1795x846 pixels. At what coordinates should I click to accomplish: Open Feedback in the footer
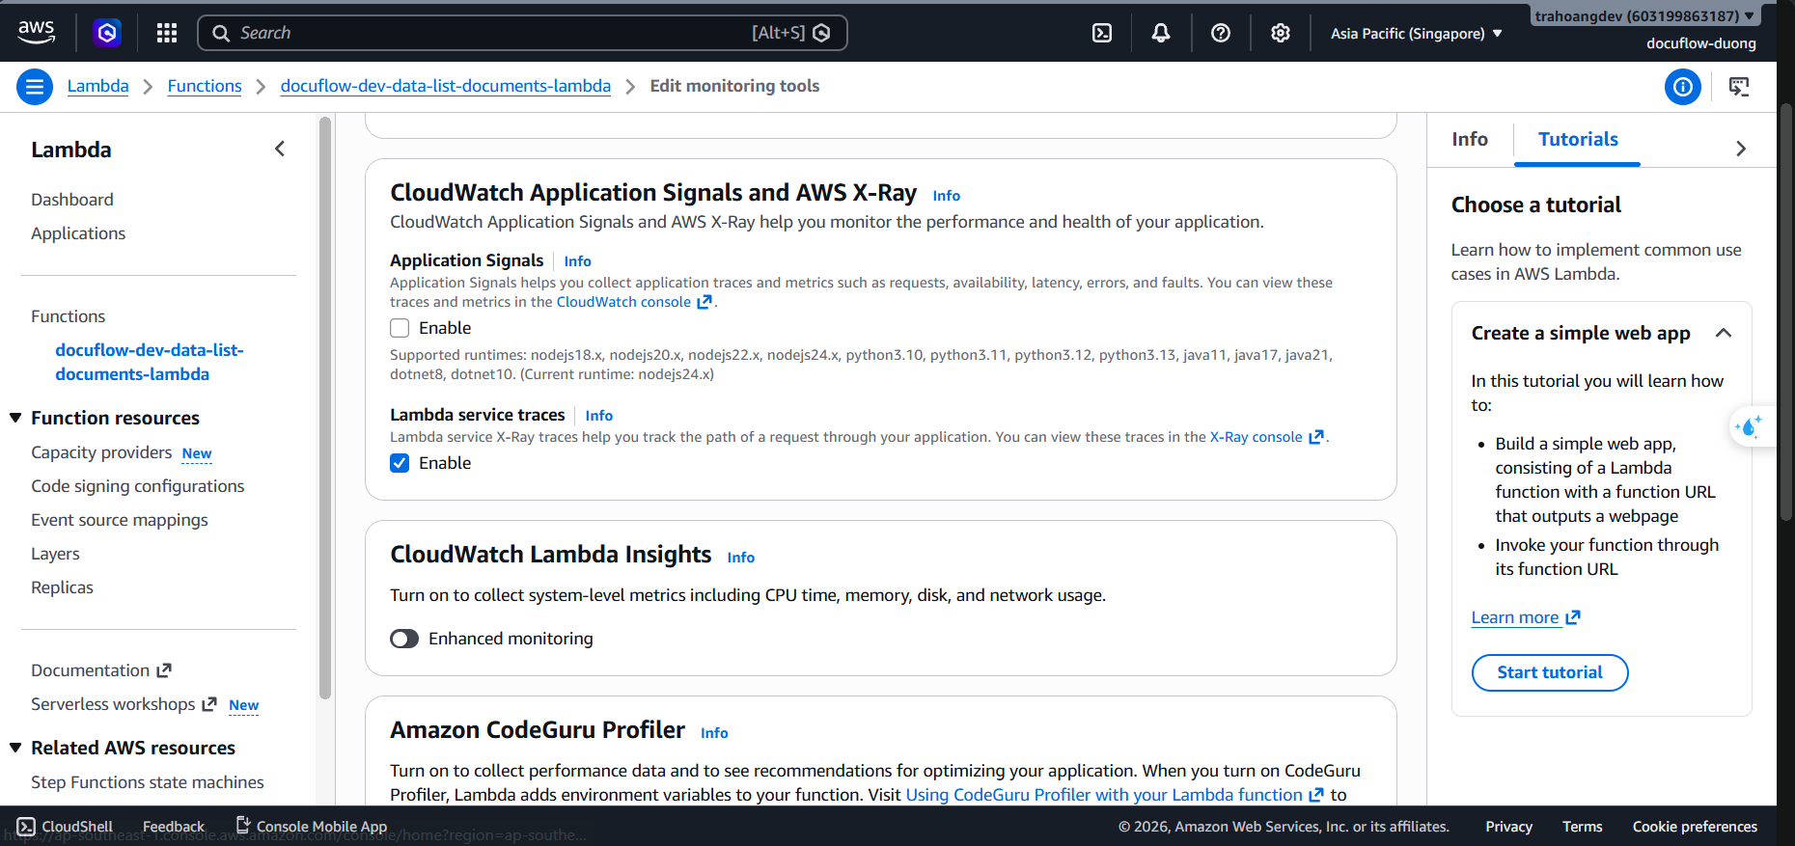(x=174, y=827)
